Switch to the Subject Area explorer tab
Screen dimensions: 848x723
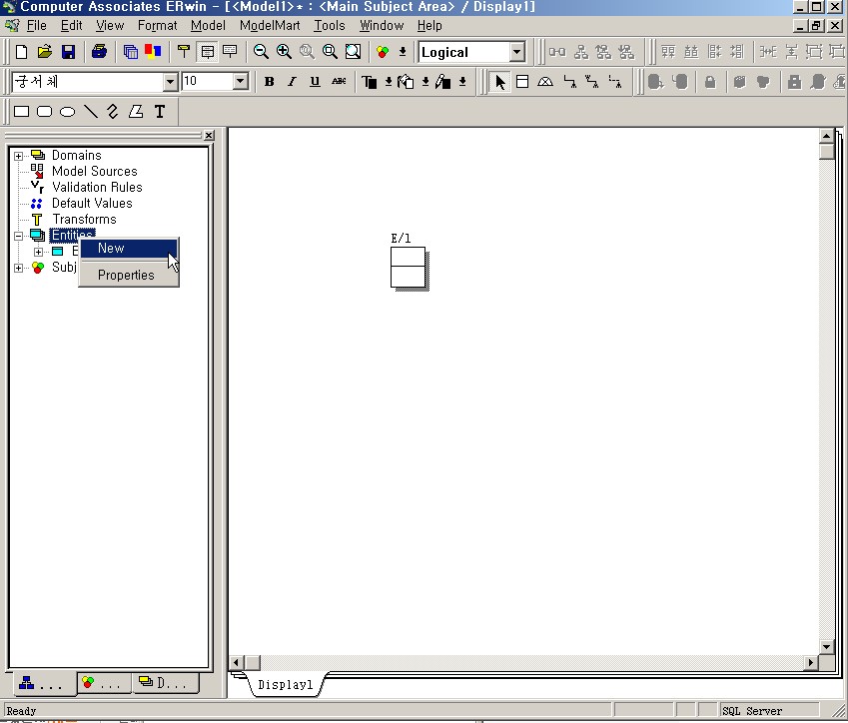[104, 683]
